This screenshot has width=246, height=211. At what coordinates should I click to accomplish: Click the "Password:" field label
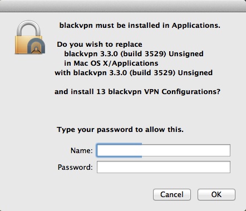coord(75,167)
